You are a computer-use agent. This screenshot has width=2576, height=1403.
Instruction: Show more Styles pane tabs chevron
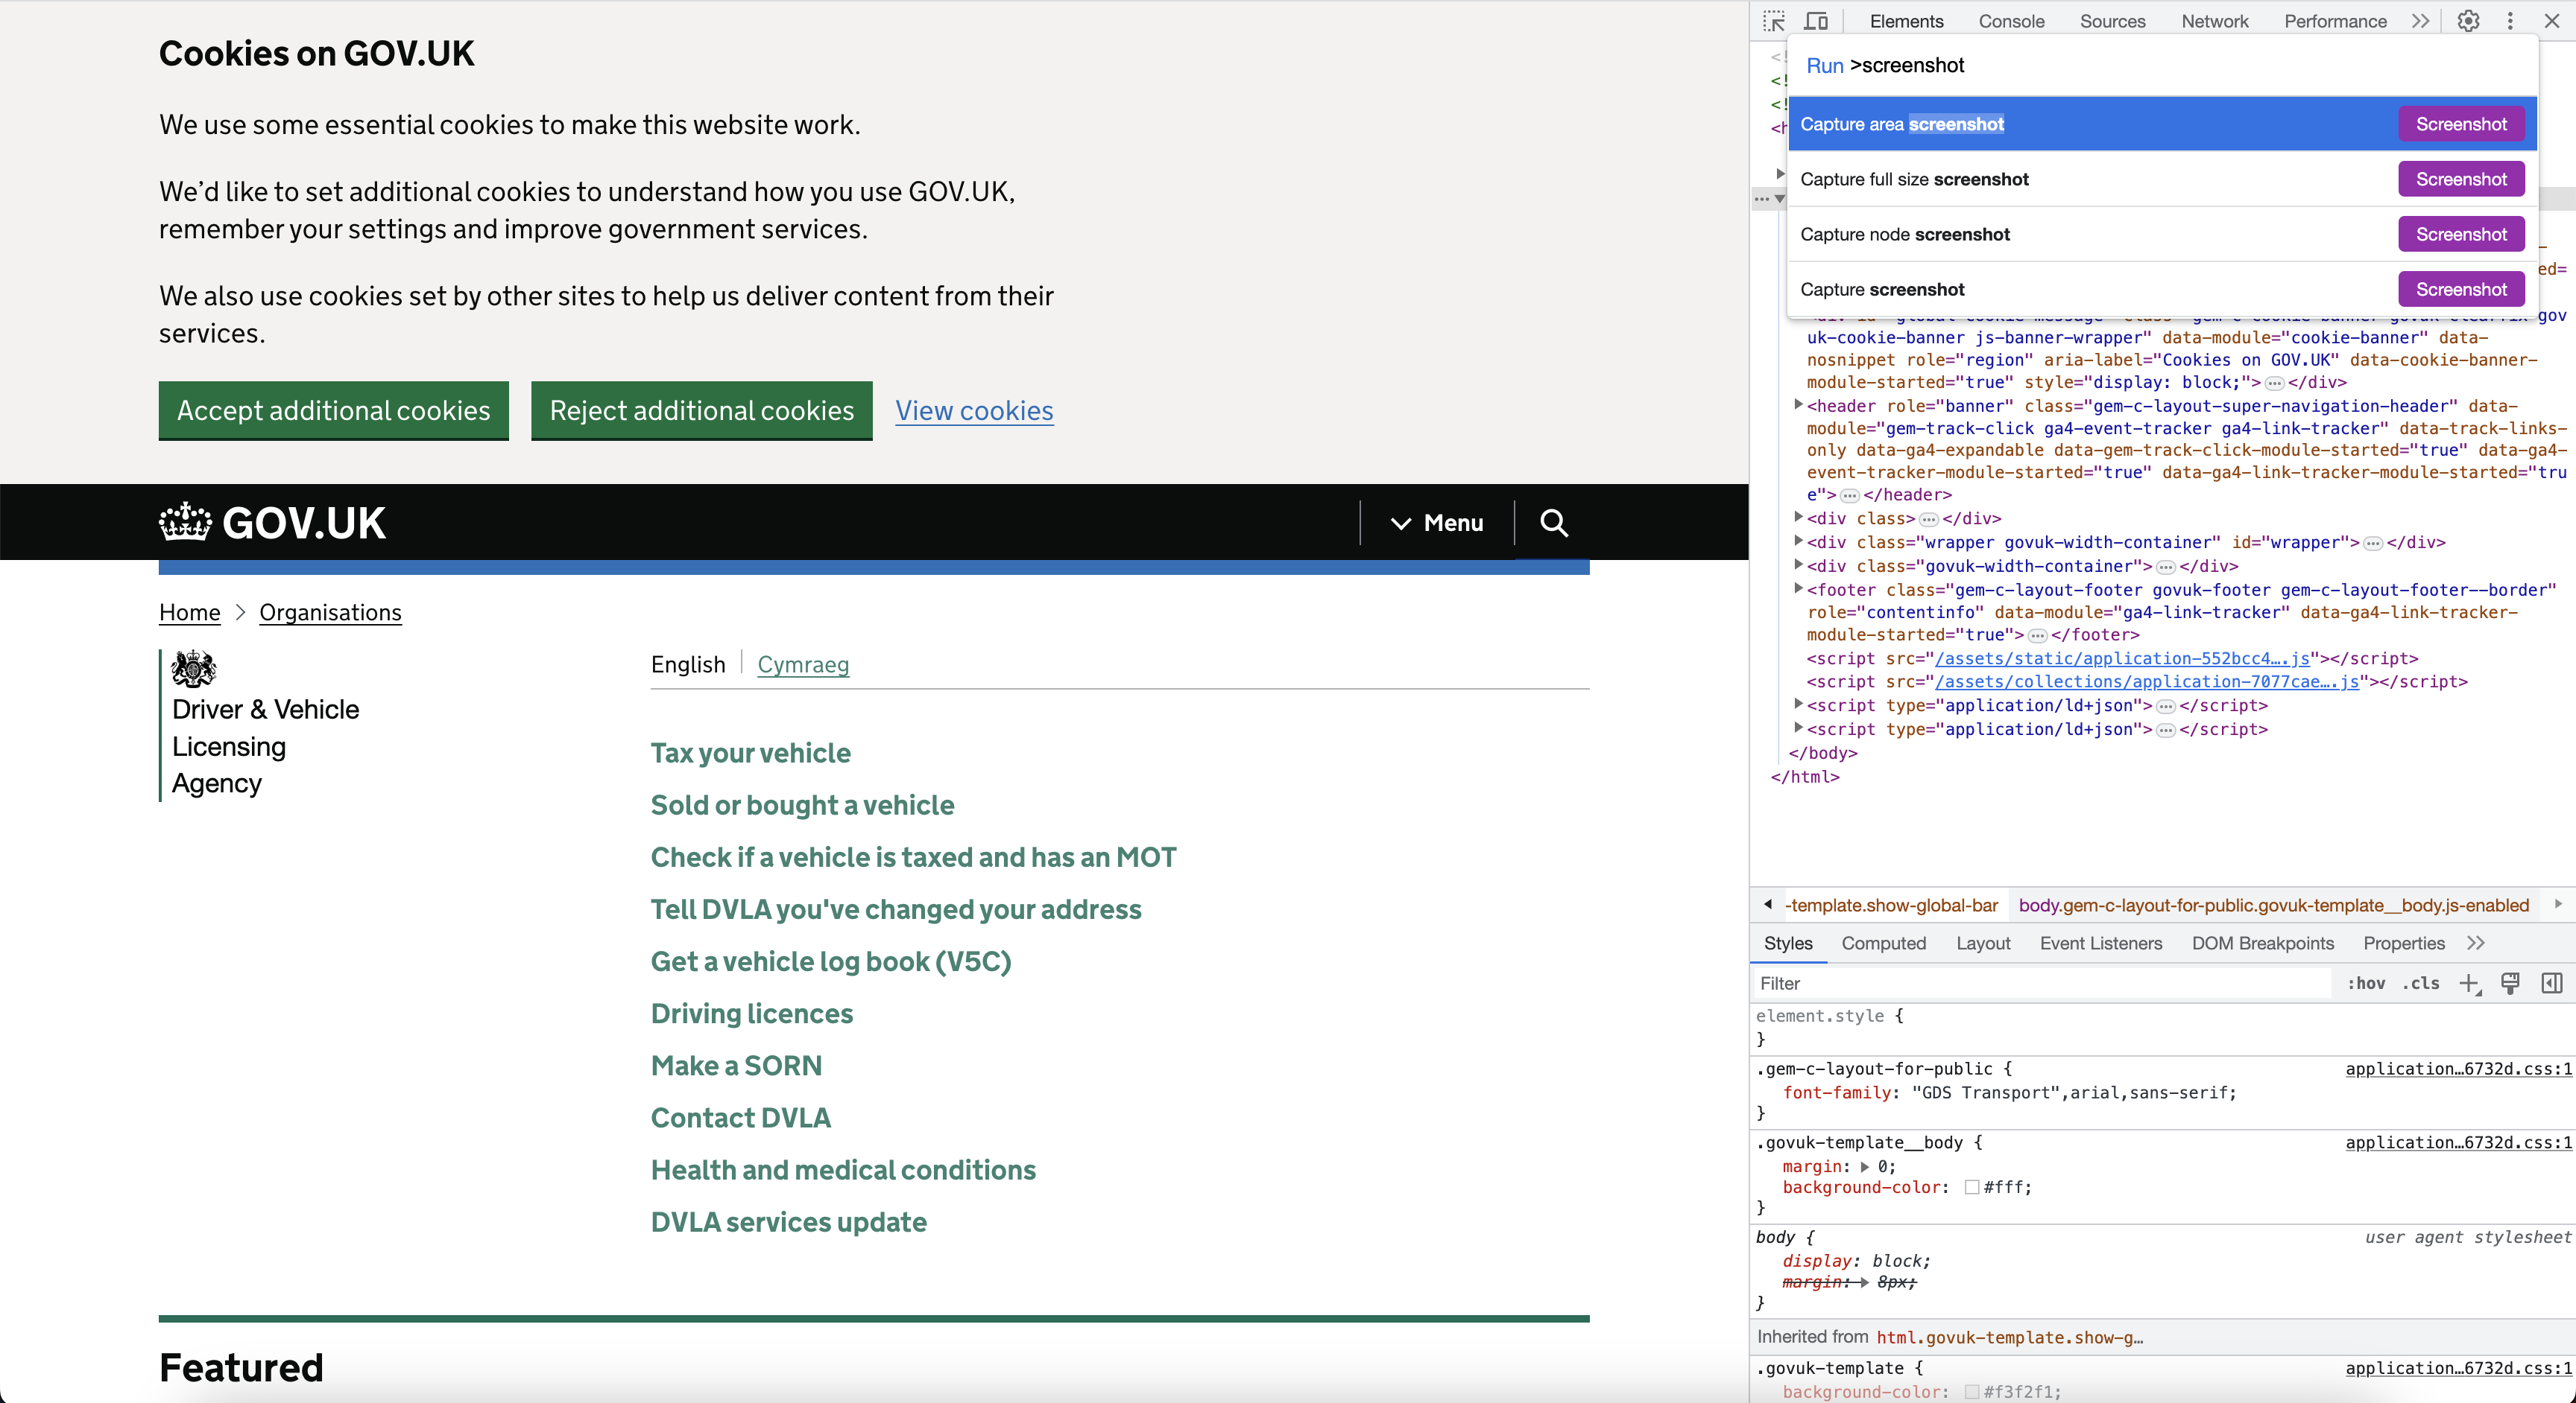2476,944
